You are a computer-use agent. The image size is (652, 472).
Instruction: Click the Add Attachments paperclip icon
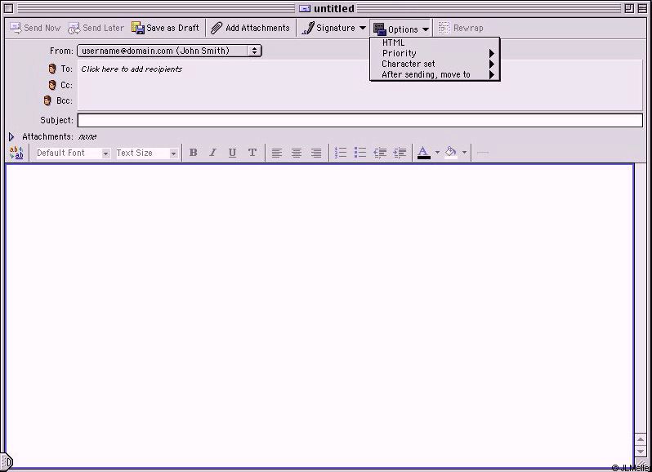pyautogui.click(x=217, y=28)
